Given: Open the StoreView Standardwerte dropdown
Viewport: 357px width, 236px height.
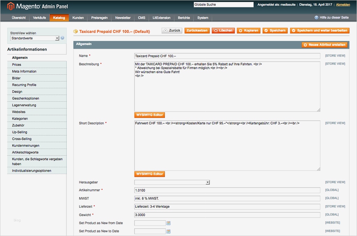Looking at the screenshot, I should point(35,38).
